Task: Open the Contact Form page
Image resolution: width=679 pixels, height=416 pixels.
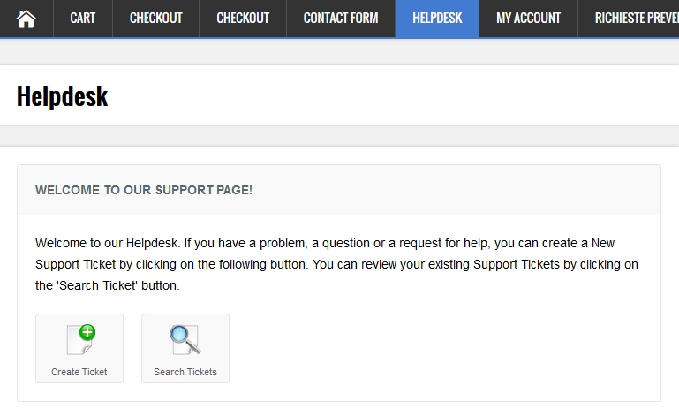Action: (x=341, y=19)
